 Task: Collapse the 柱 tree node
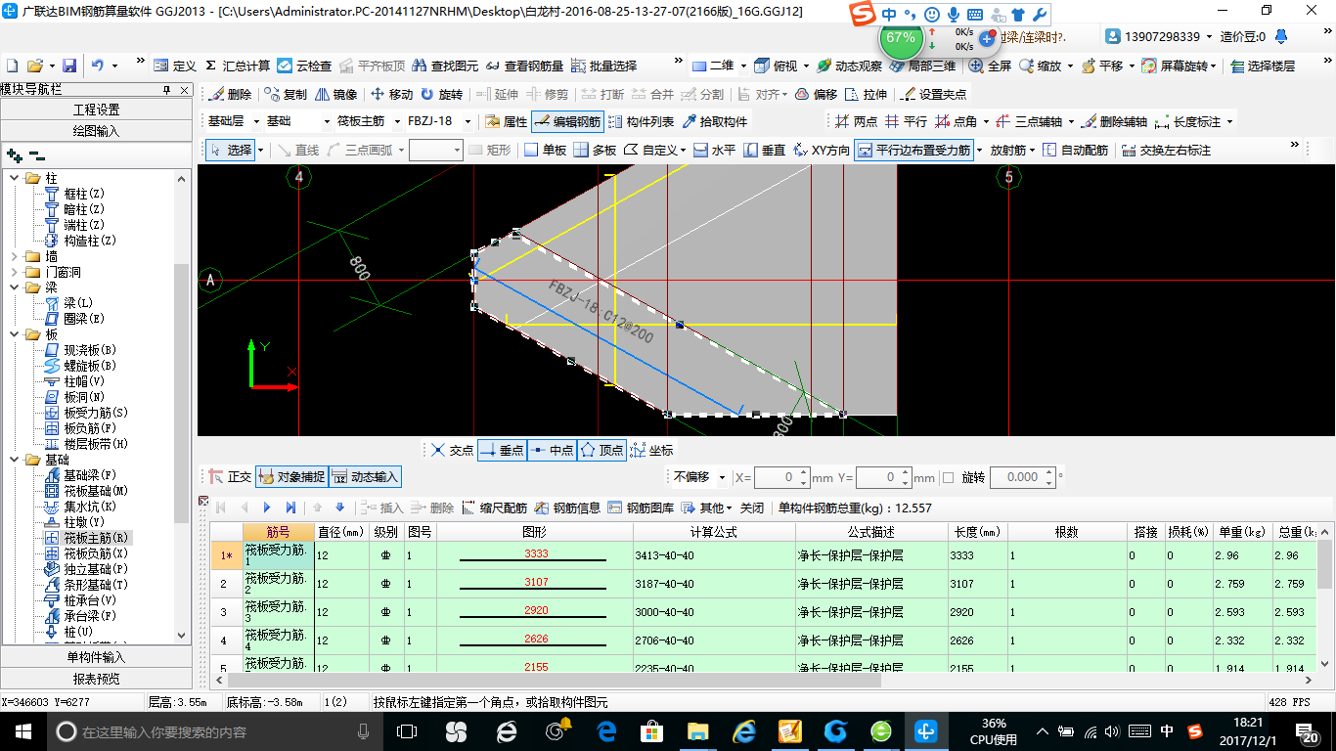pyautogui.click(x=15, y=178)
